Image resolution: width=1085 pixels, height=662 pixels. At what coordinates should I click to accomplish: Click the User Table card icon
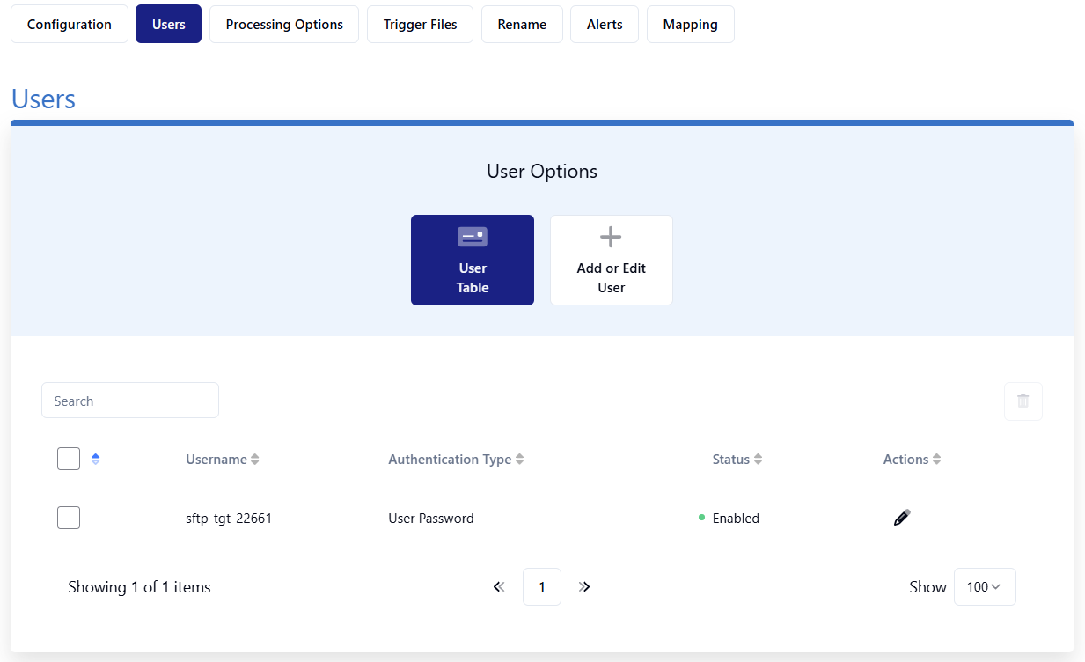pyautogui.click(x=473, y=237)
